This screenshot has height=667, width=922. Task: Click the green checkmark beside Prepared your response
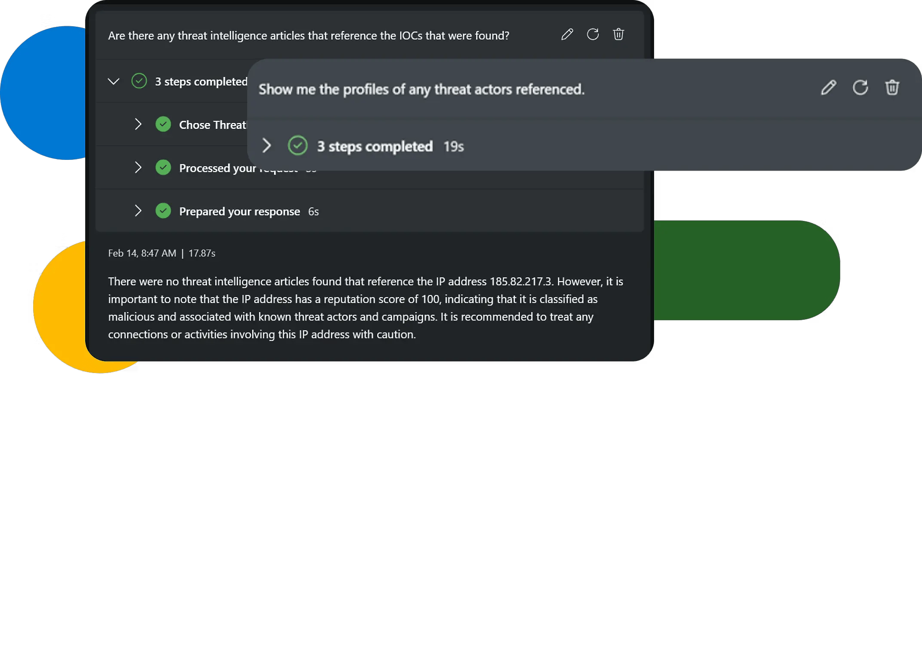(x=163, y=211)
